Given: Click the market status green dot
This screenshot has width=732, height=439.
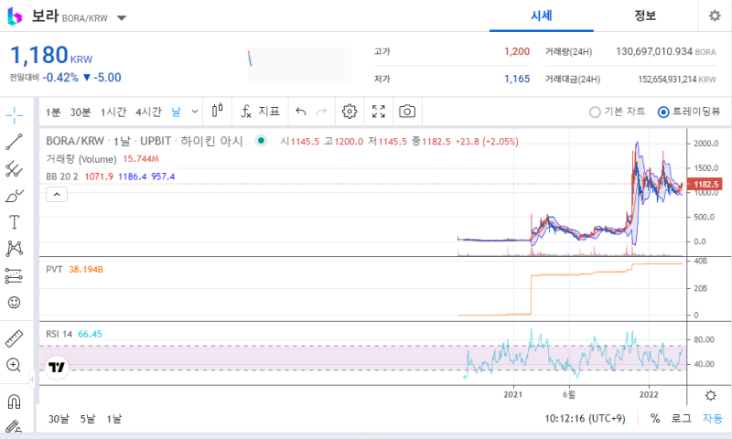Looking at the screenshot, I should click(x=261, y=140).
